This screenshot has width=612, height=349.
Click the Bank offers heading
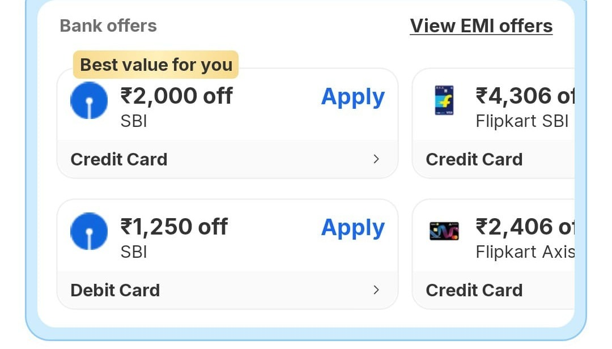(108, 26)
